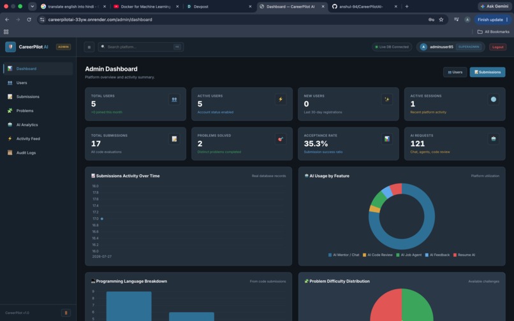
Task: Click the 35.3% acceptance rate value
Action: pyautogui.click(x=316, y=143)
